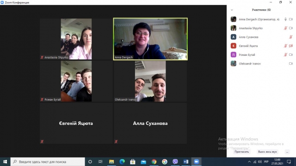Select Anastasiia Shpyrko's video tile

click(76, 39)
